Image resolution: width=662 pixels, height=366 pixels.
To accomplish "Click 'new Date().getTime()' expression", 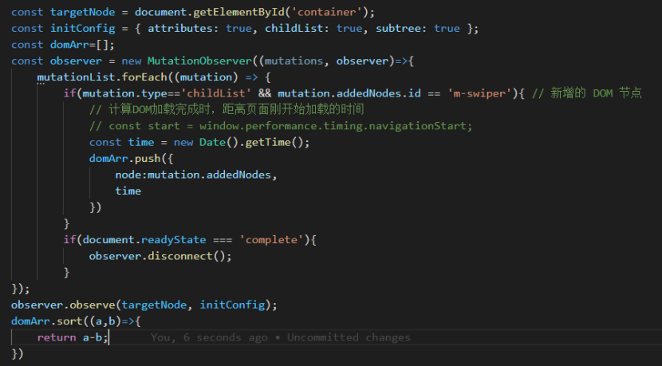I will click(242, 142).
